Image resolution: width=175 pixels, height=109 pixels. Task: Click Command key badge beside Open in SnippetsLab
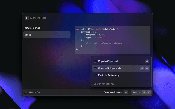point(142,68)
